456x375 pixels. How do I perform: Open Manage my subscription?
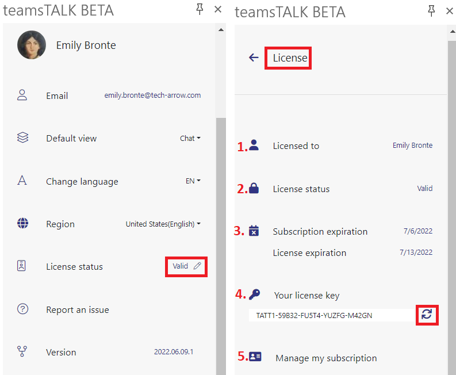click(x=326, y=358)
